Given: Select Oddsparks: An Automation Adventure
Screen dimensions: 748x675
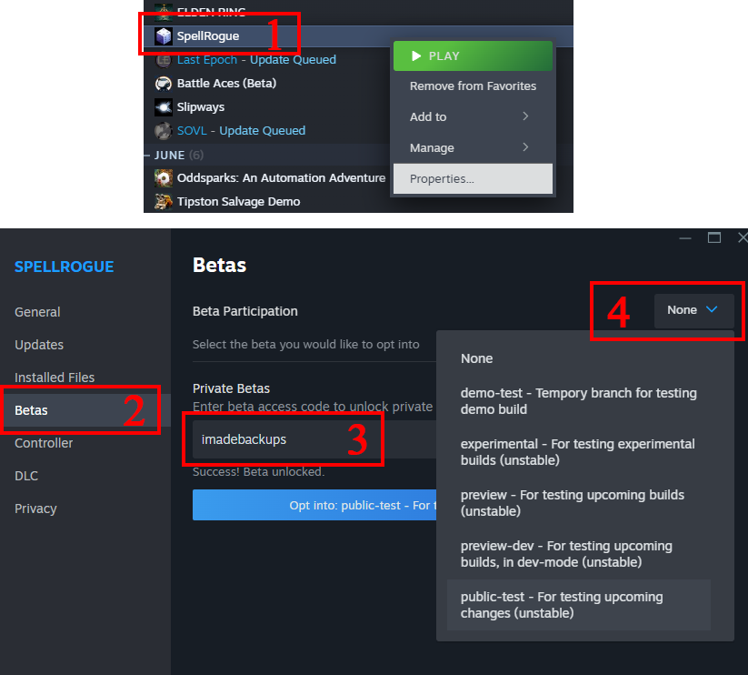Looking at the screenshot, I should point(281,178).
